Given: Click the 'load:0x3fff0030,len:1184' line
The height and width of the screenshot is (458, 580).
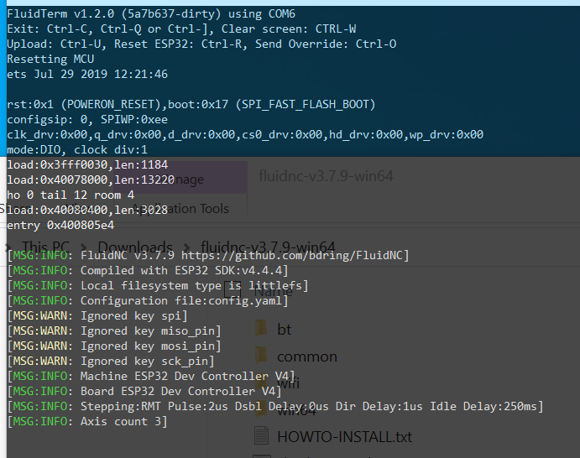Looking at the screenshot, I should (87, 165).
